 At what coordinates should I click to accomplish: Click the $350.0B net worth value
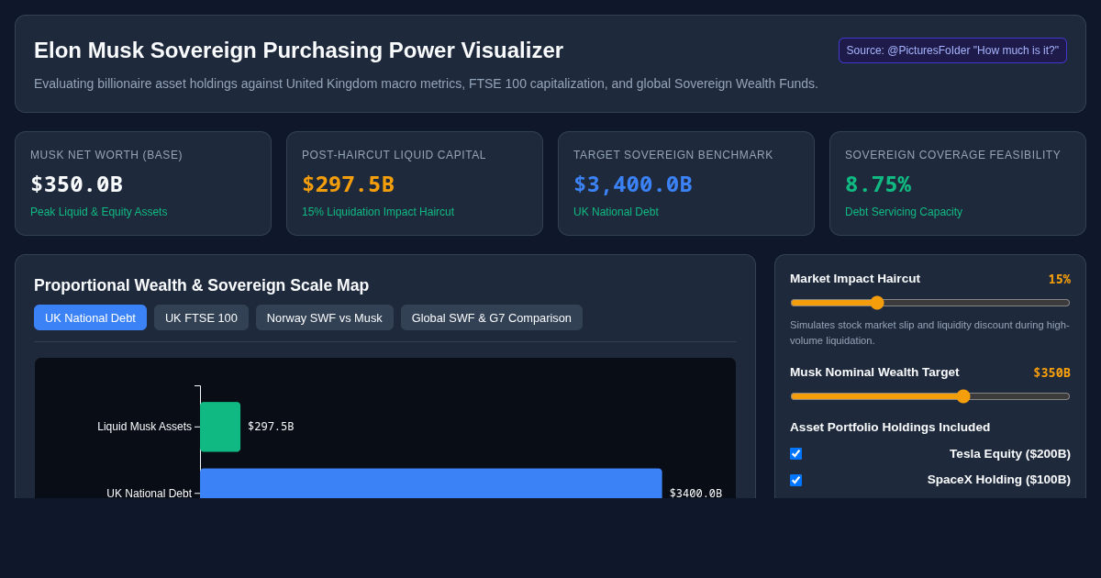pyautogui.click(x=76, y=184)
